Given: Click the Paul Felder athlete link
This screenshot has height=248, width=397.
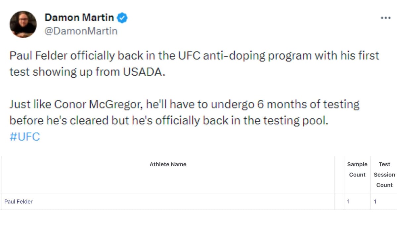Looking at the screenshot, I should [18, 201].
